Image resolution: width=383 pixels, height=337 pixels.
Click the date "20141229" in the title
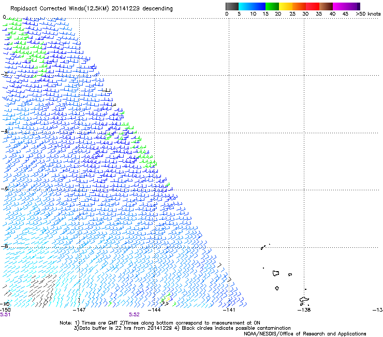125,8
